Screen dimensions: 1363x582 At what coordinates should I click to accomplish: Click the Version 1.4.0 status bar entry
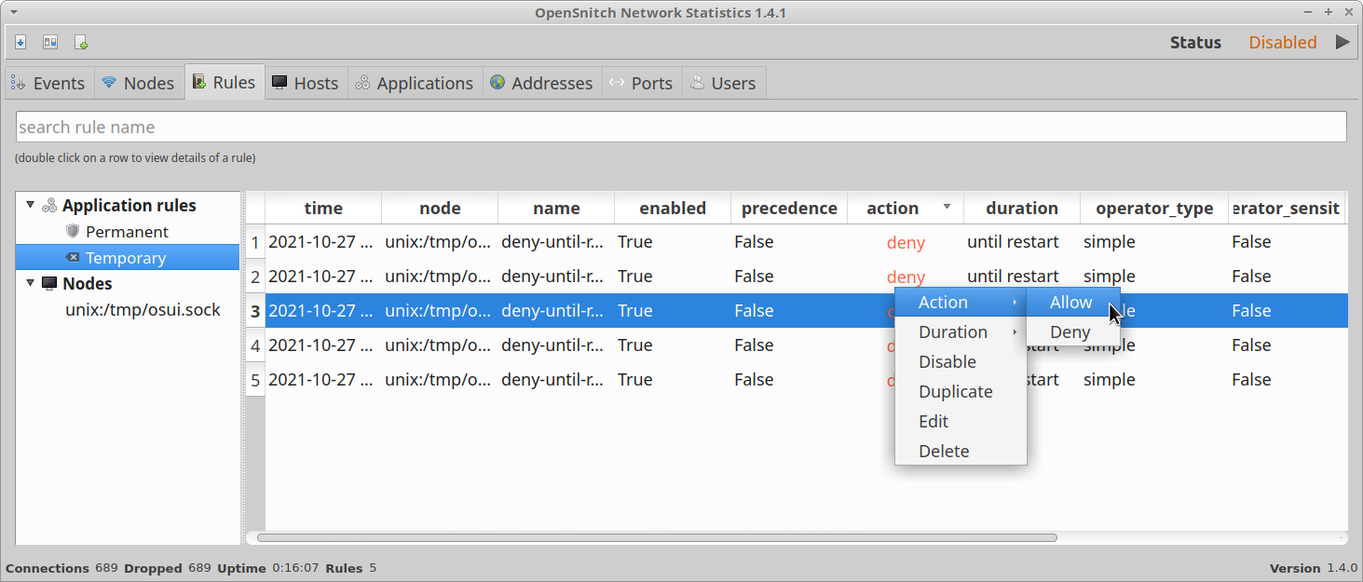click(1314, 568)
